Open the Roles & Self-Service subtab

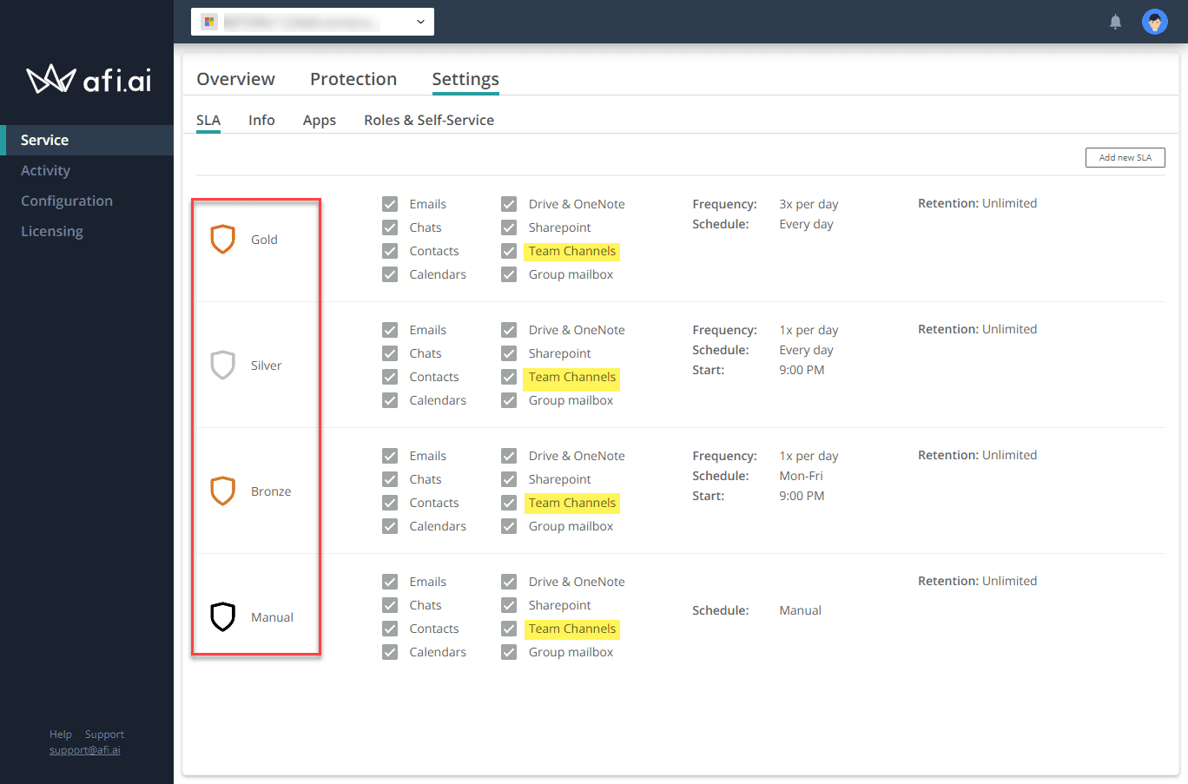[429, 120]
